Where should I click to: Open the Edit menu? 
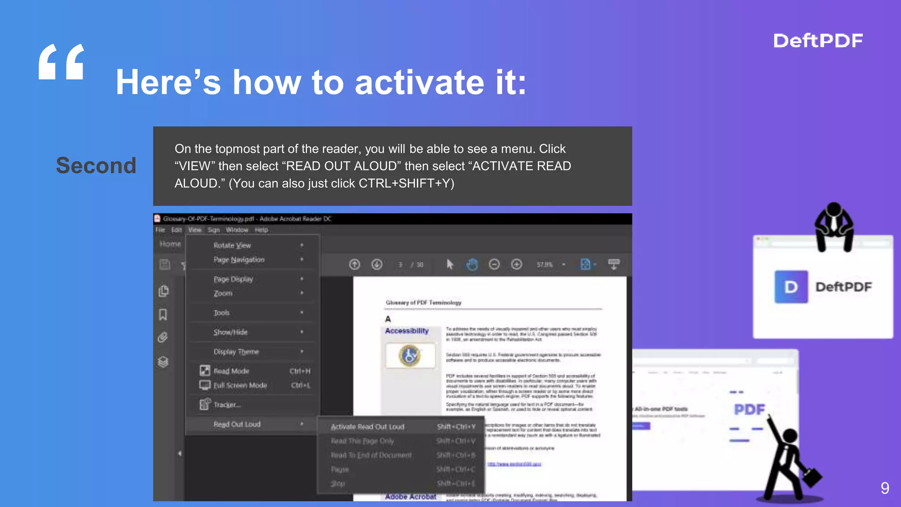(176, 230)
